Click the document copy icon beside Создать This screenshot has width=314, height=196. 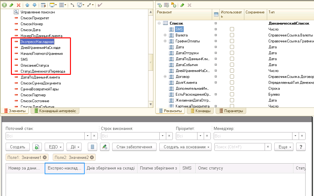(37, 147)
